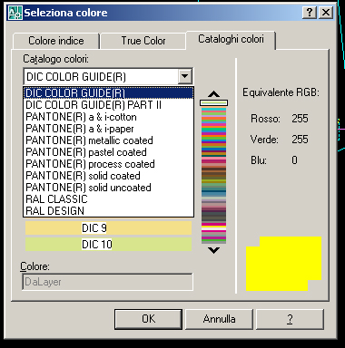Click the multicolor catalog strip
Viewport: 345px width, 348px height.
pyautogui.click(x=213, y=175)
